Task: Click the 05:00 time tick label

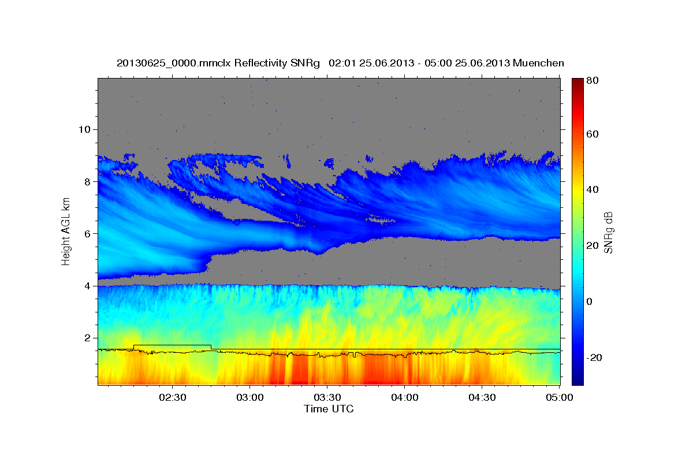Action: [x=559, y=398]
